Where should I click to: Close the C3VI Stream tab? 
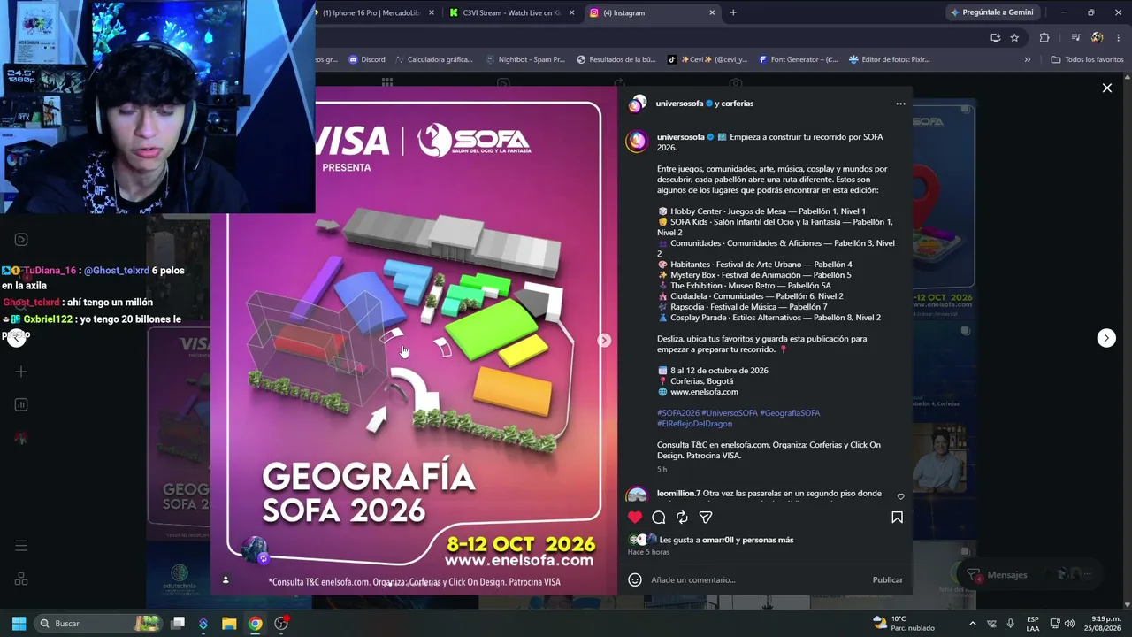click(572, 12)
